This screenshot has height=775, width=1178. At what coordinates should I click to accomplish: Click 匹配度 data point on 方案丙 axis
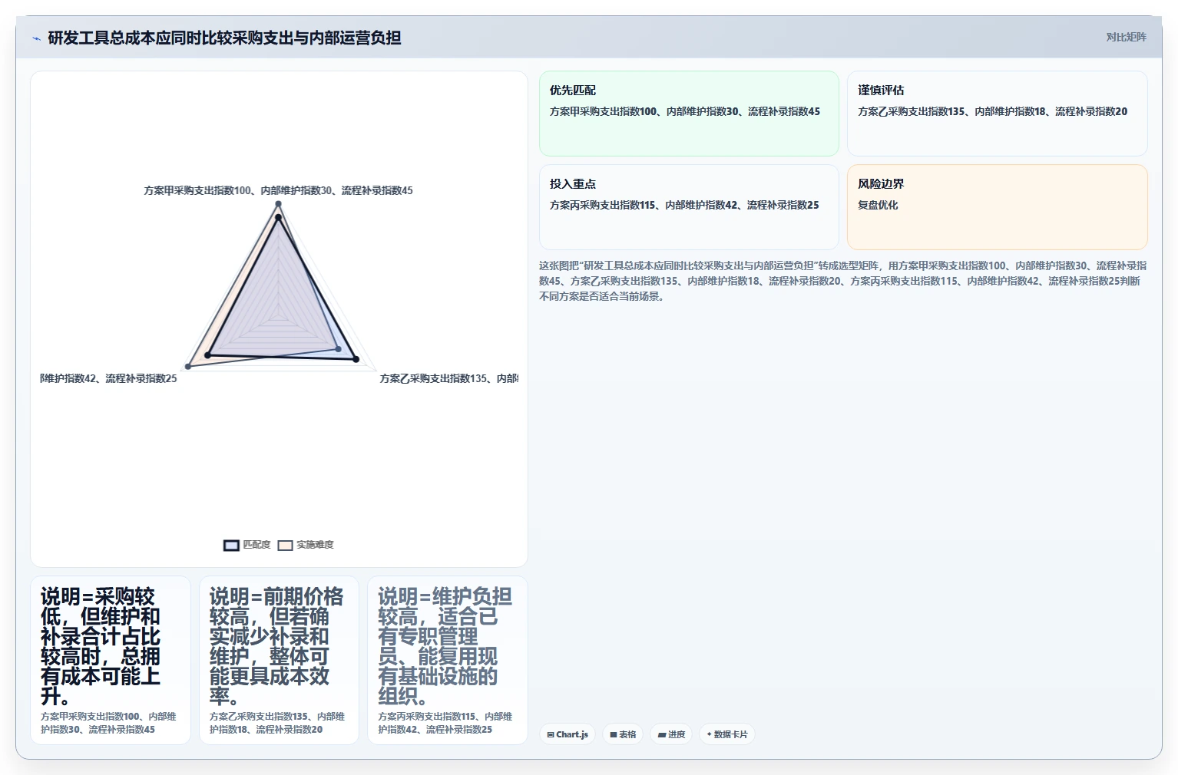[x=207, y=355]
